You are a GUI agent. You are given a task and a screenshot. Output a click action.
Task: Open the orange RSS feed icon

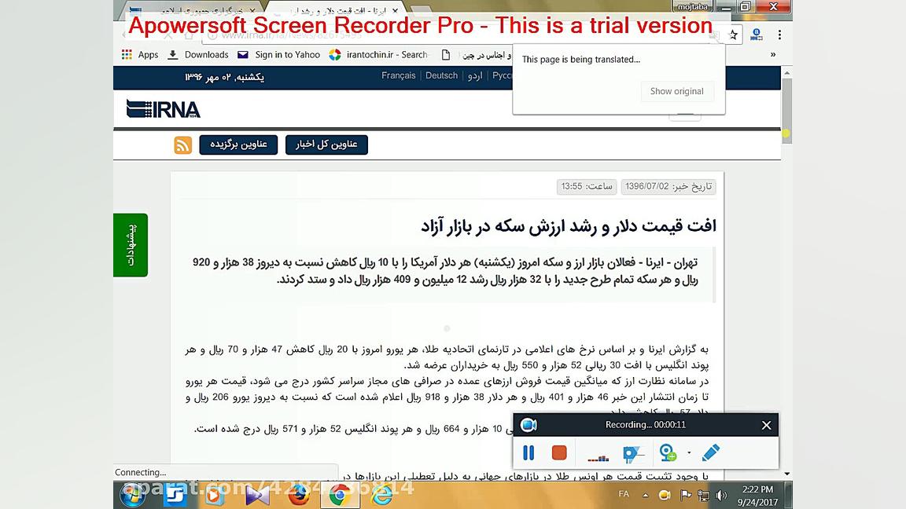coord(182,145)
